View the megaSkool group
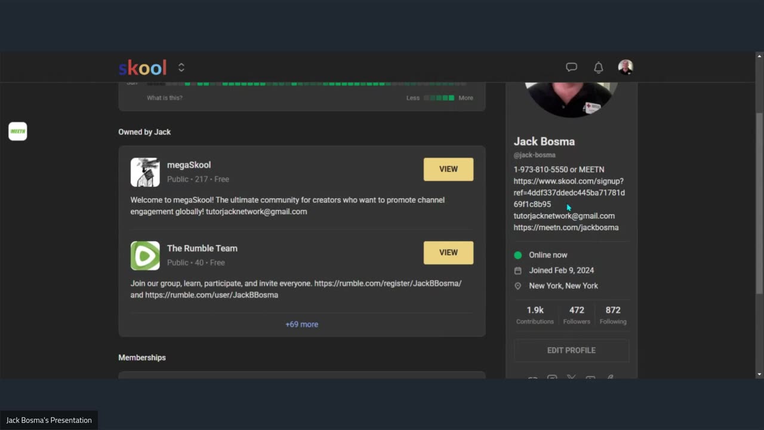 click(448, 169)
